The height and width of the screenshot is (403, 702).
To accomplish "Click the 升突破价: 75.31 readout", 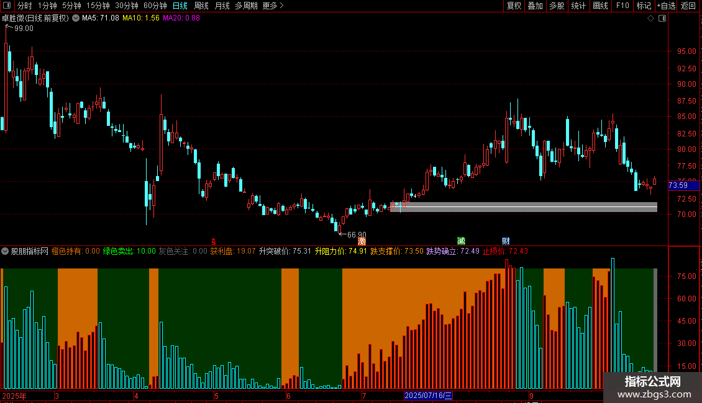I will tap(285, 251).
